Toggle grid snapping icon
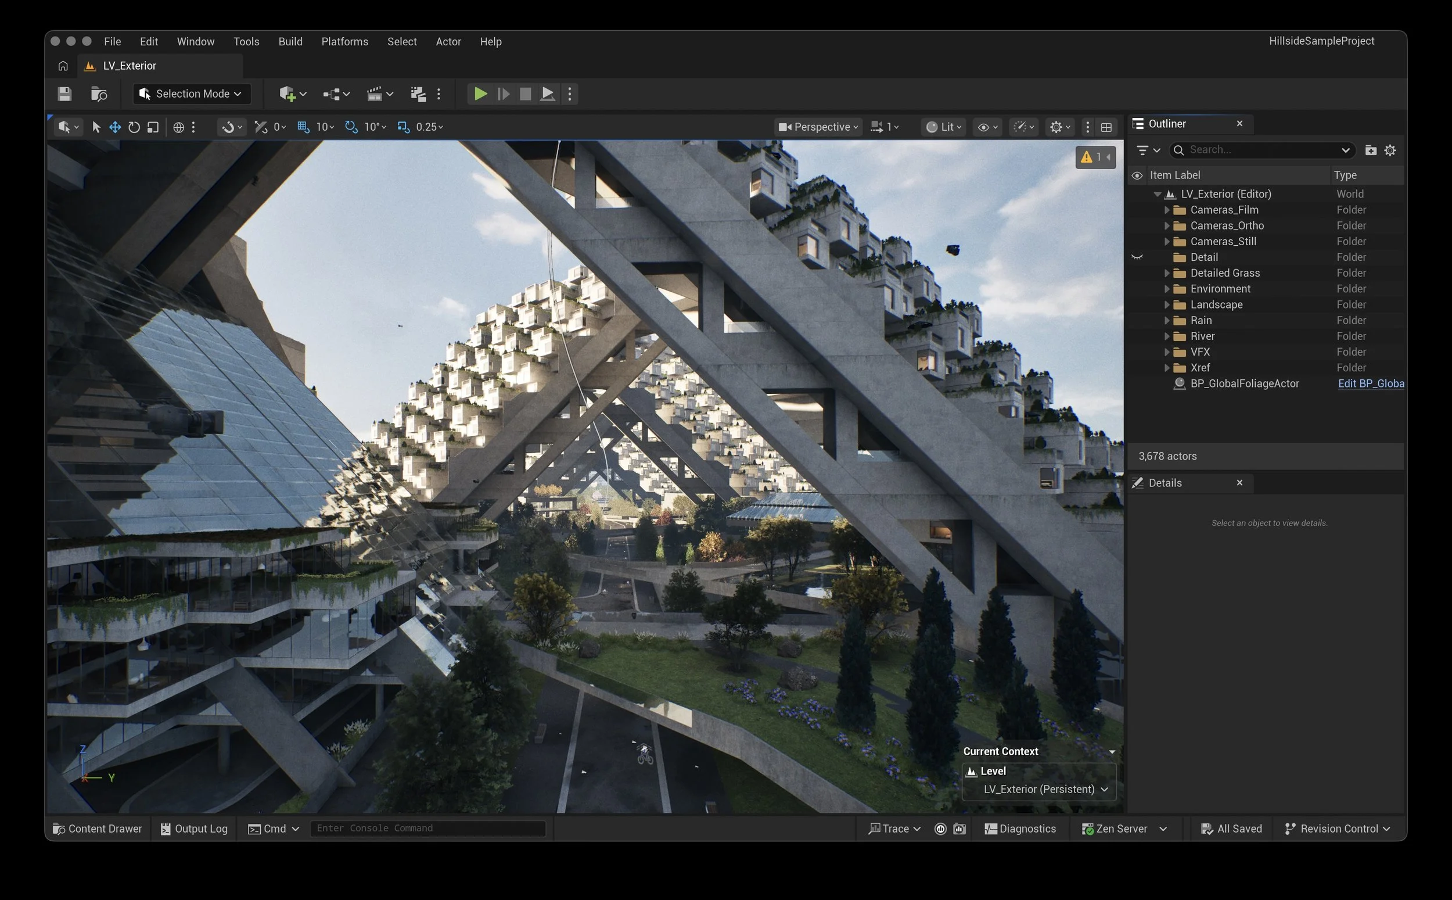This screenshot has height=900, width=1452. (303, 127)
